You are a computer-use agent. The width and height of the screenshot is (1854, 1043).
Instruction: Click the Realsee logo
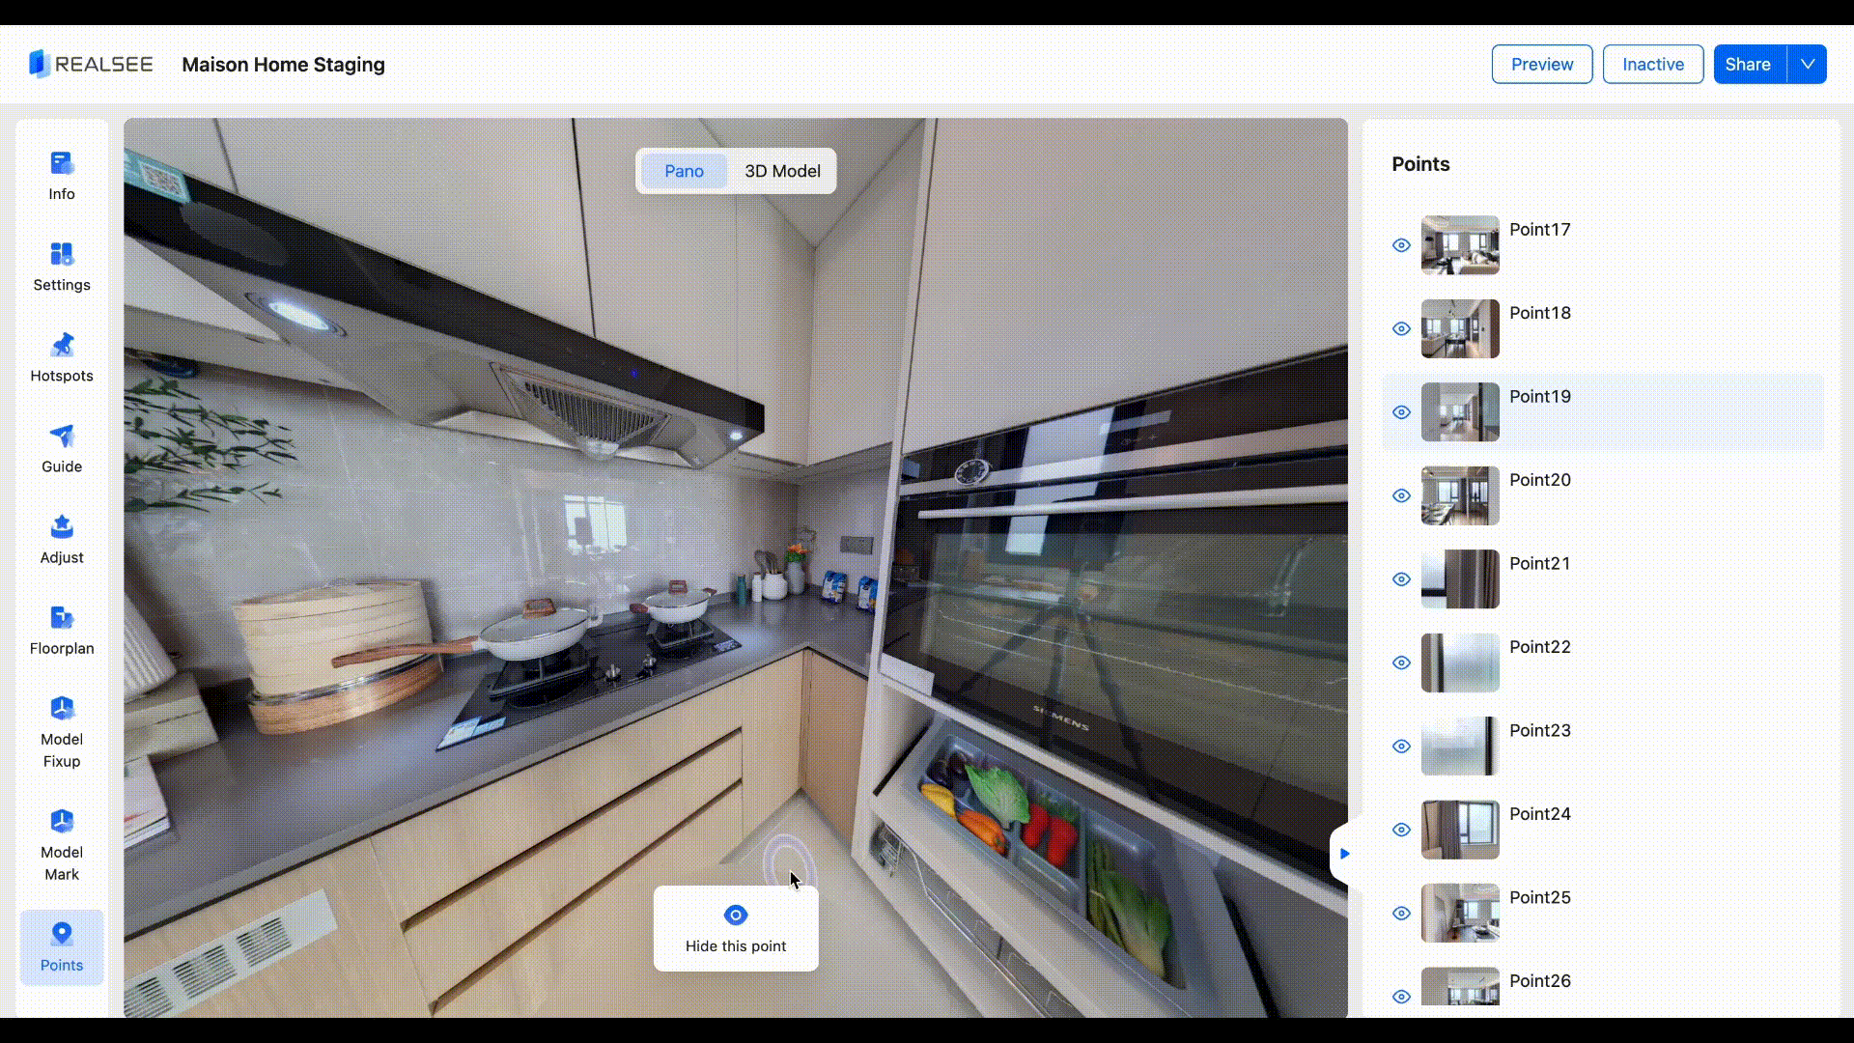click(91, 65)
